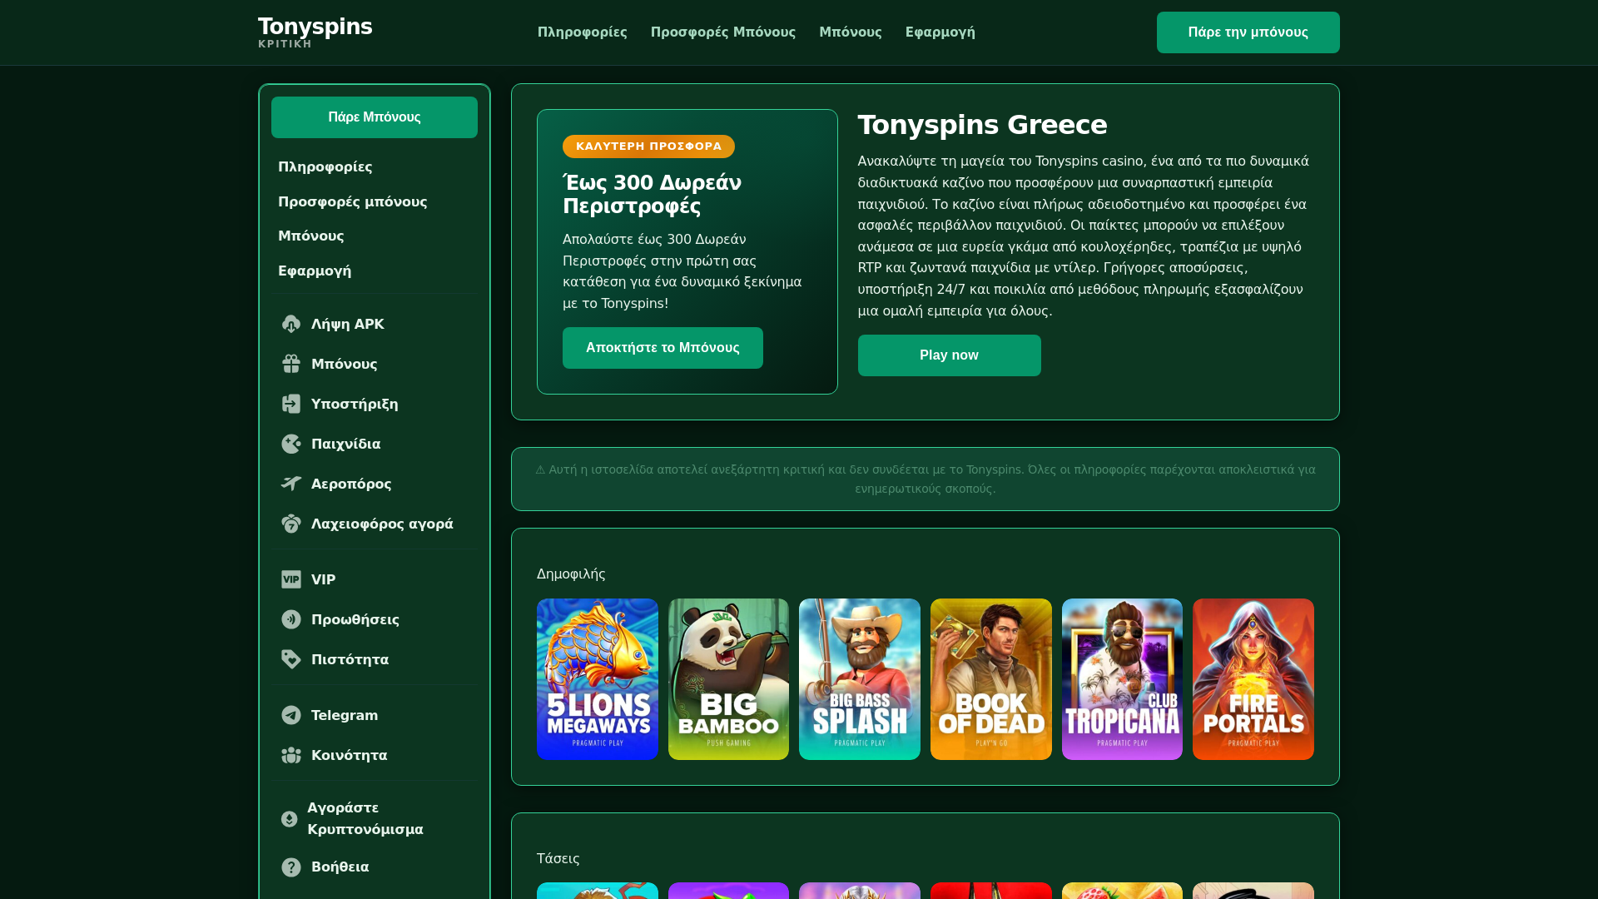Open the 5 Lions Megaways game thumbnail
Screen dimensions: 1598x899
click(x=598, y=679)
